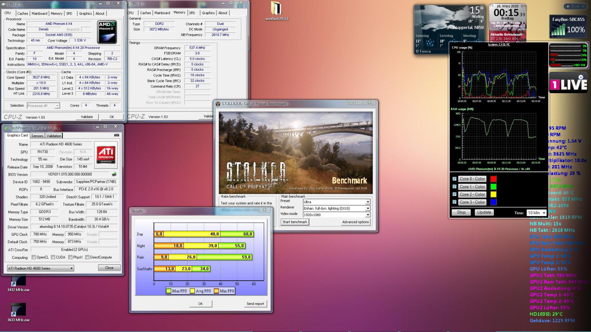This screenshot has width=591, height=332.
Task: Toggle the PhysX checkbox in GPU-Z
Action: pyautogui.click(x=70, y=257)
